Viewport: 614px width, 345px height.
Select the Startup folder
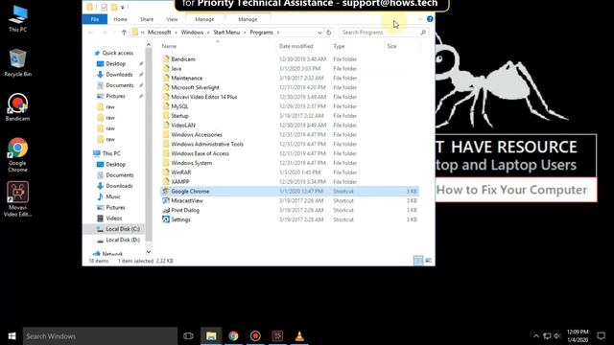tap(179, 116)
